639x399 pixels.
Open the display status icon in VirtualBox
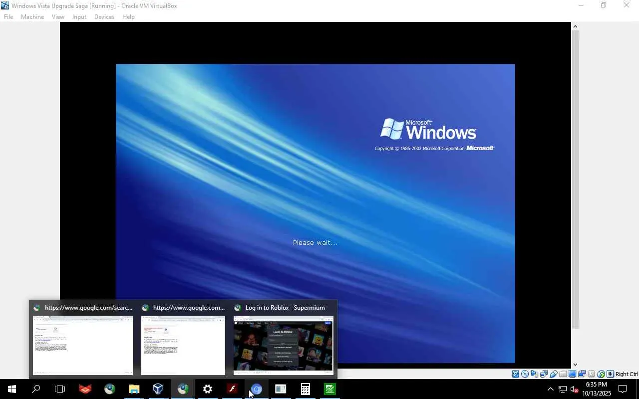(x=572, y=374)
